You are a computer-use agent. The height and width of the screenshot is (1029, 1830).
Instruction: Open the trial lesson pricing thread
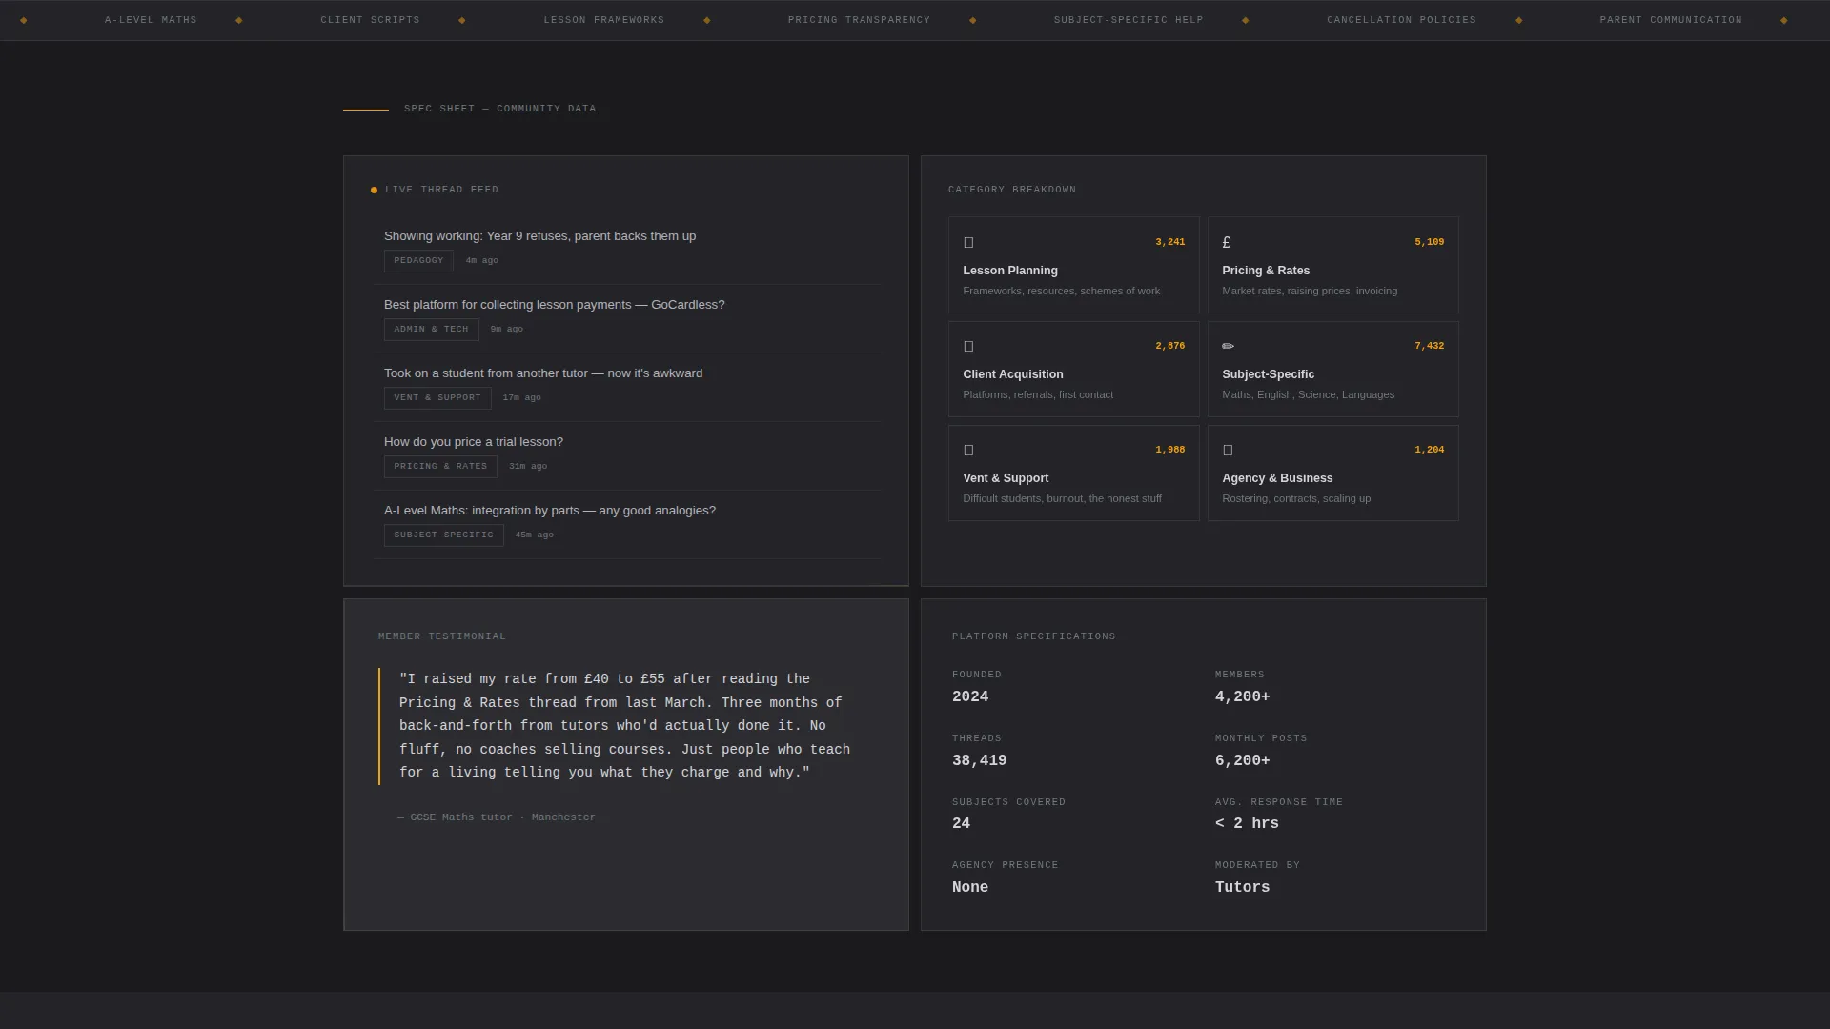point(474,442)
